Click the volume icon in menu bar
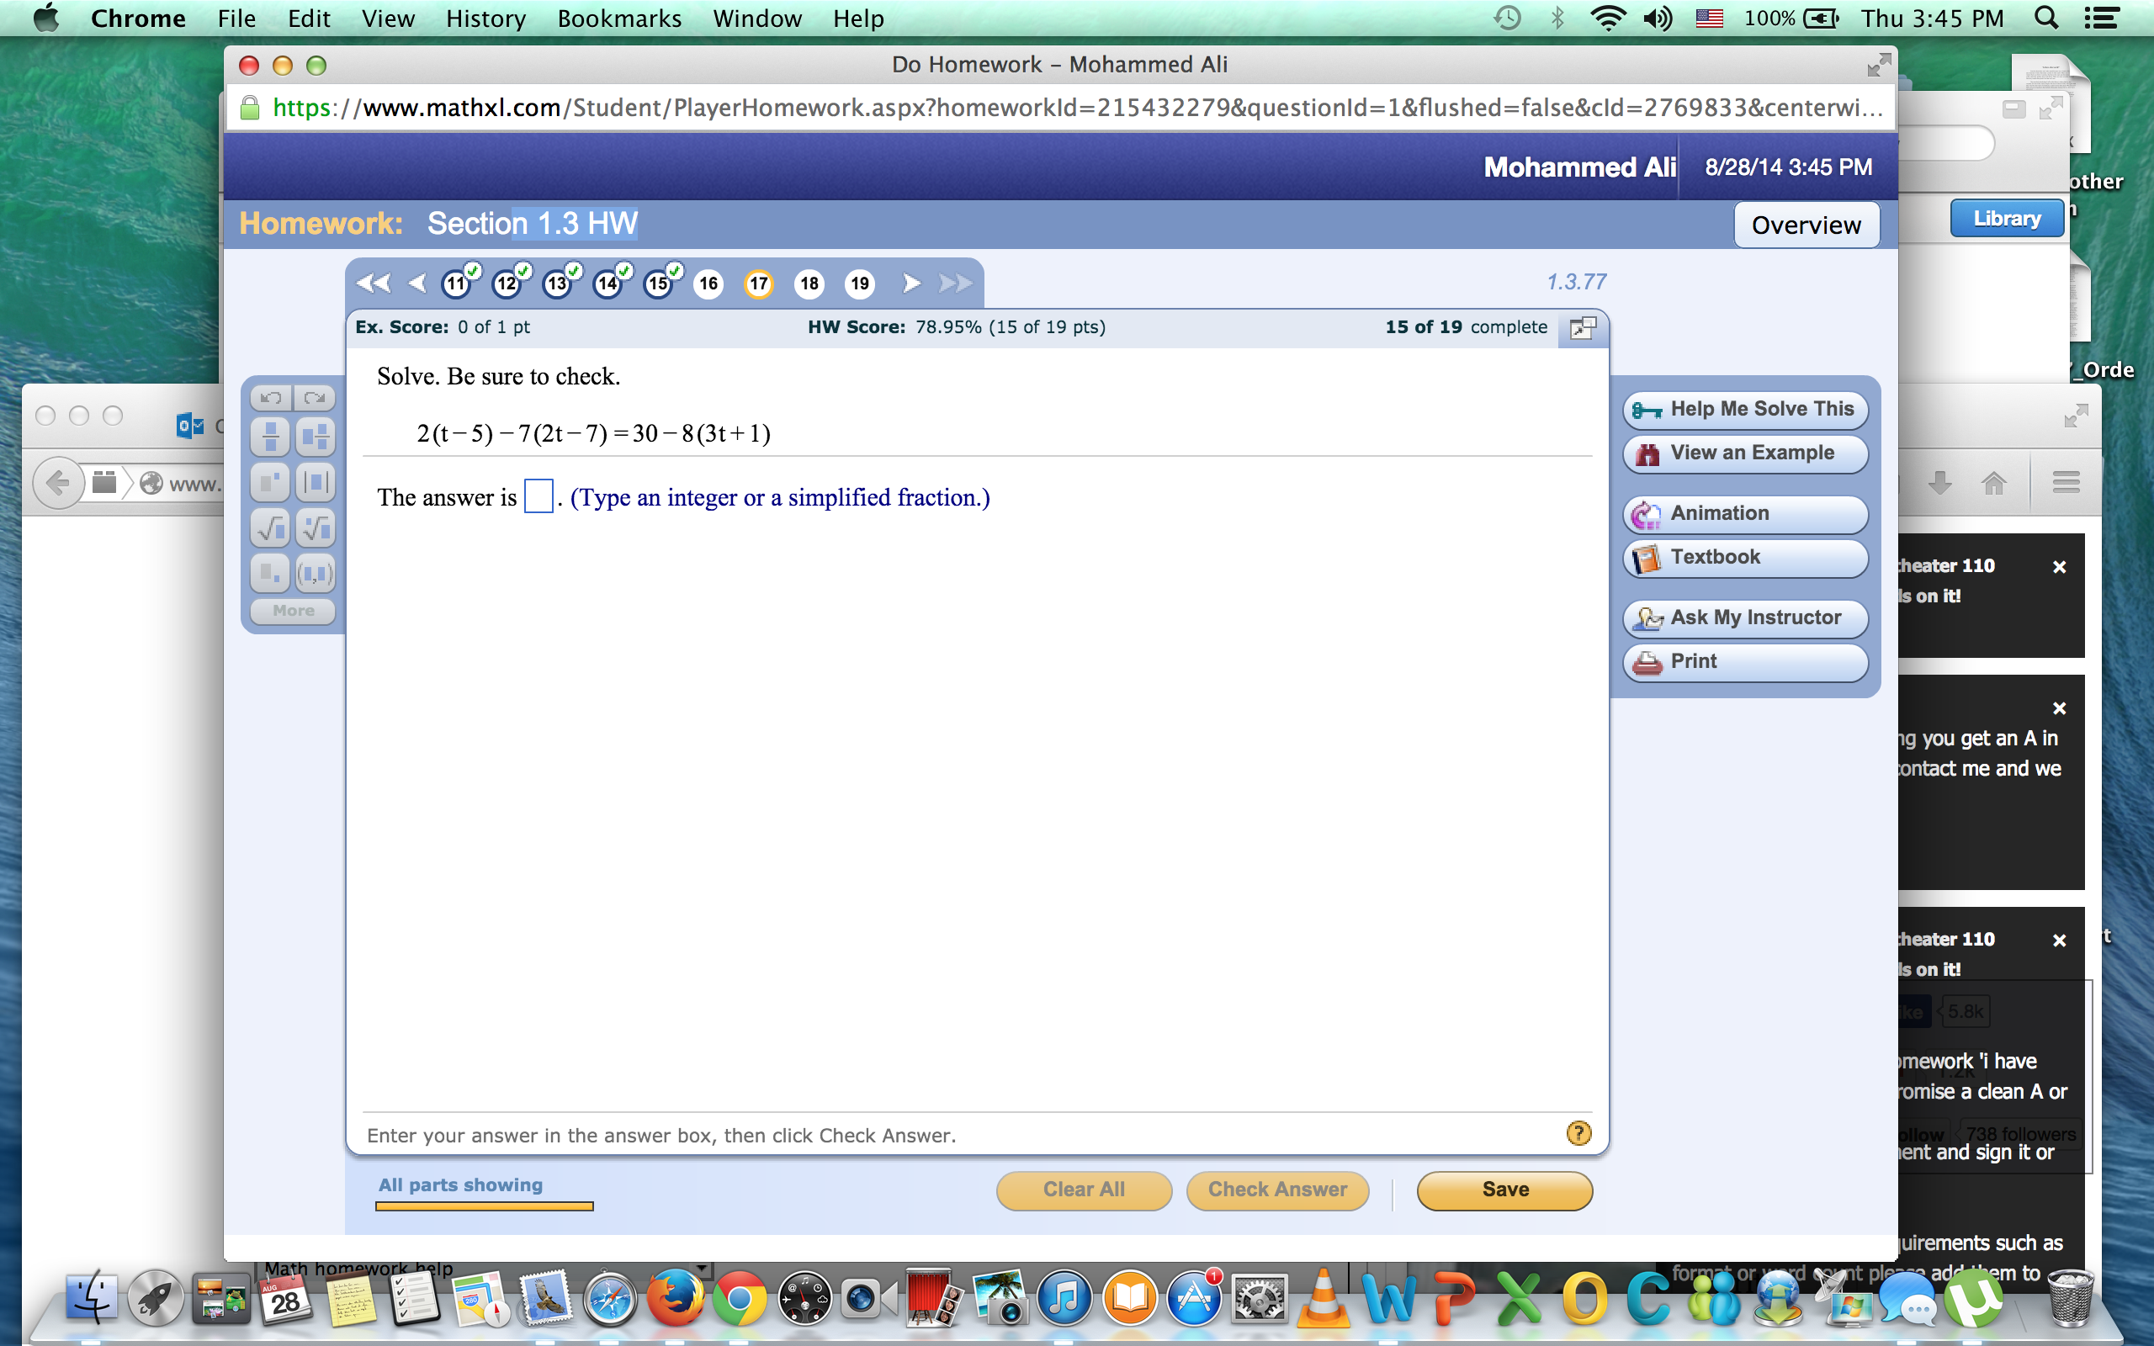The width and height of the screenshot is (2154, 1346). 1658,19
